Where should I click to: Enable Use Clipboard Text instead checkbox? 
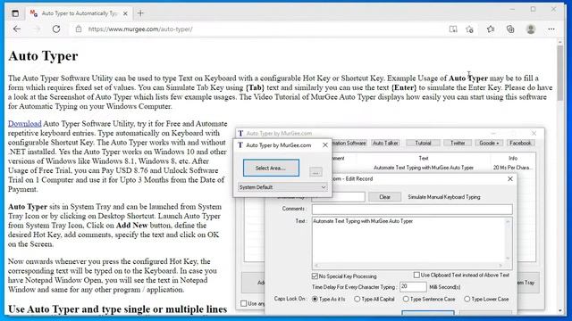(416, 275)
